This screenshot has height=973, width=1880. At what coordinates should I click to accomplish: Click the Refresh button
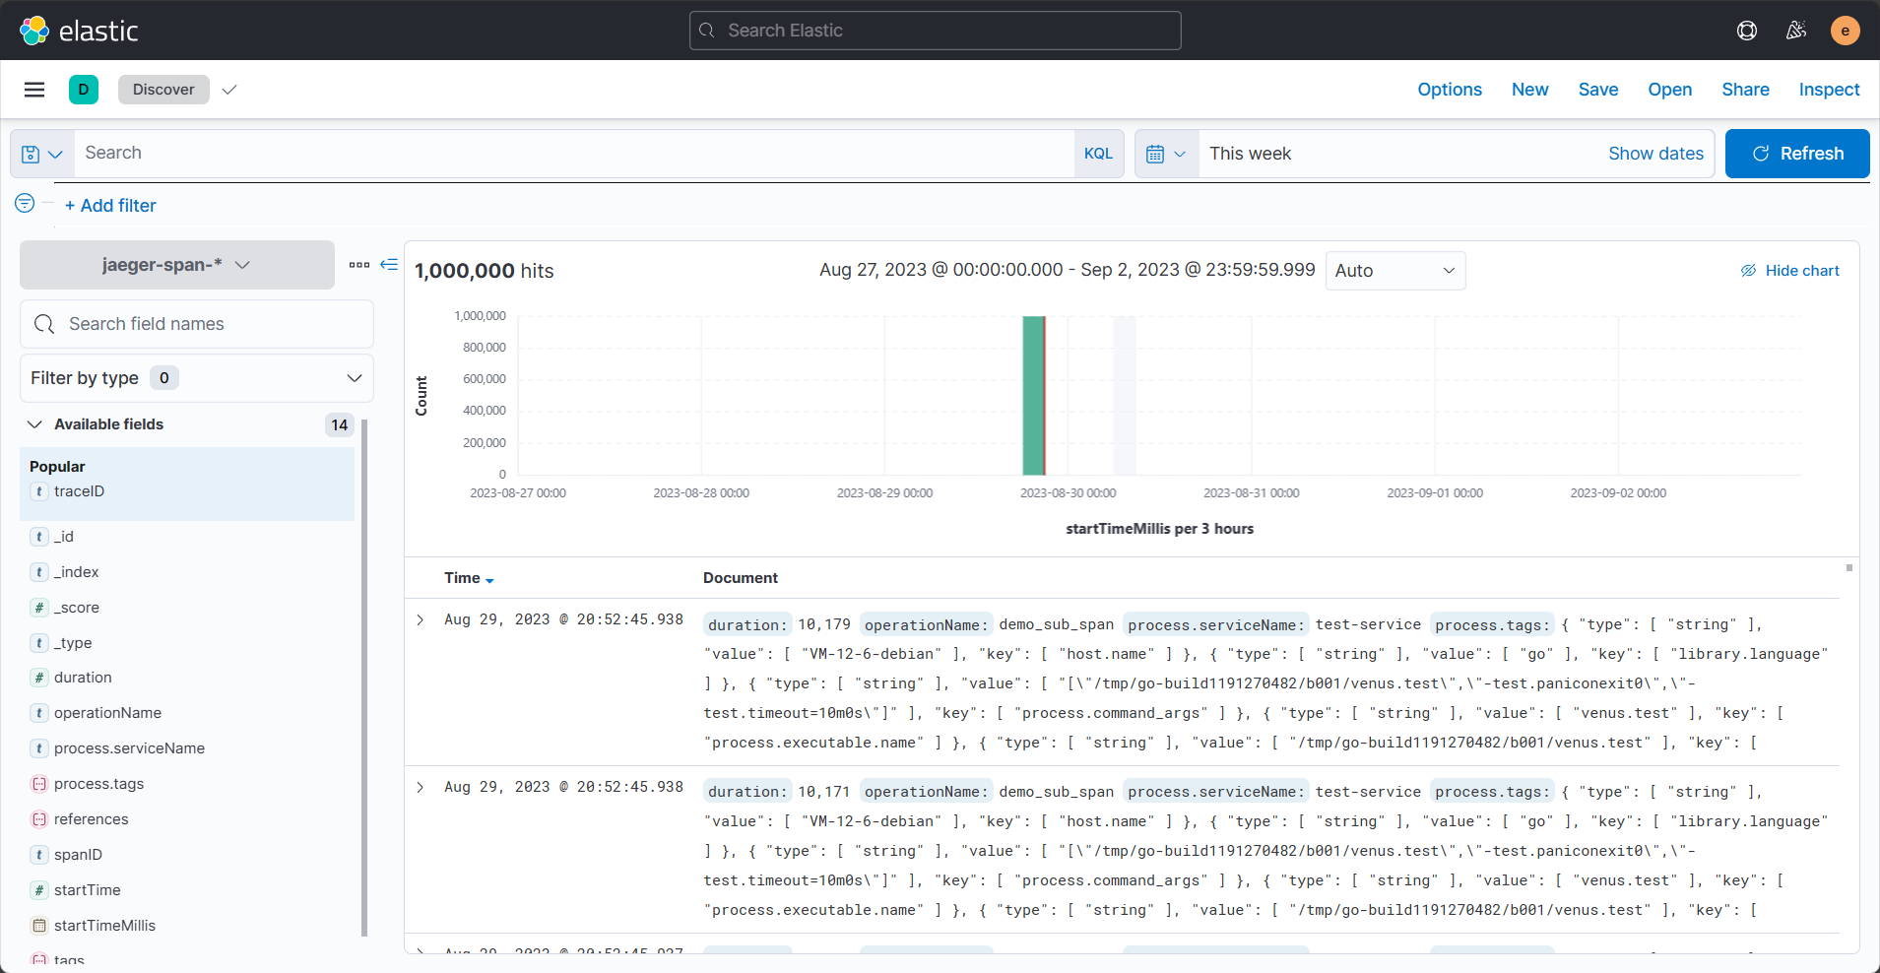pyautogui.click(x=1797, y=154)
